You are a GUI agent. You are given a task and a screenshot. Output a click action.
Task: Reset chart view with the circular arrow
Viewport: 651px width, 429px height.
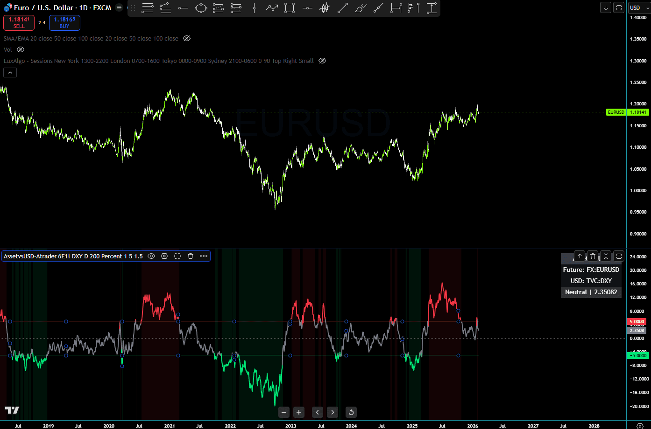[351, 412]
